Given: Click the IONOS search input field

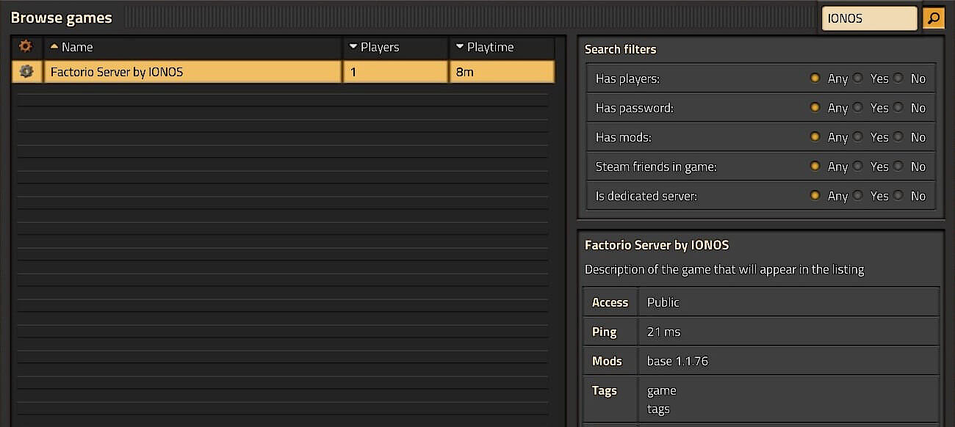Looking at the screenshot, I should 869,18.
